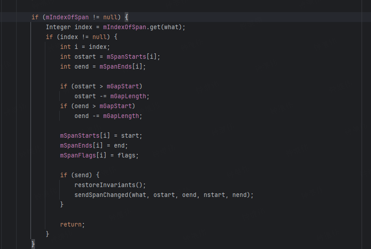The image size is (371, 249).
Task: Click 'null' in 'if (index != null)'
Action: (100, 37)
